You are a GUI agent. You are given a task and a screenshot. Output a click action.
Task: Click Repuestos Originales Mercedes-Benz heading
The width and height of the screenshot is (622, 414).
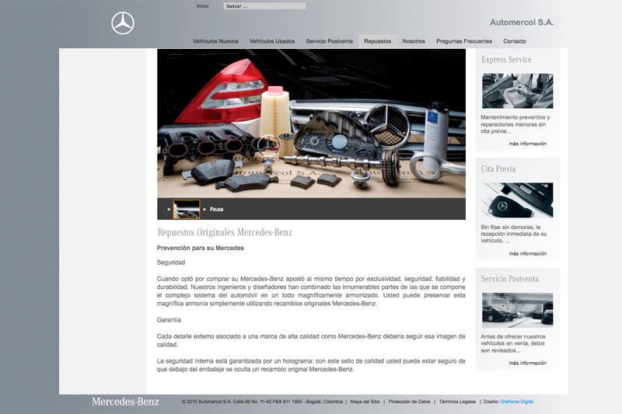tap(225, 232)
